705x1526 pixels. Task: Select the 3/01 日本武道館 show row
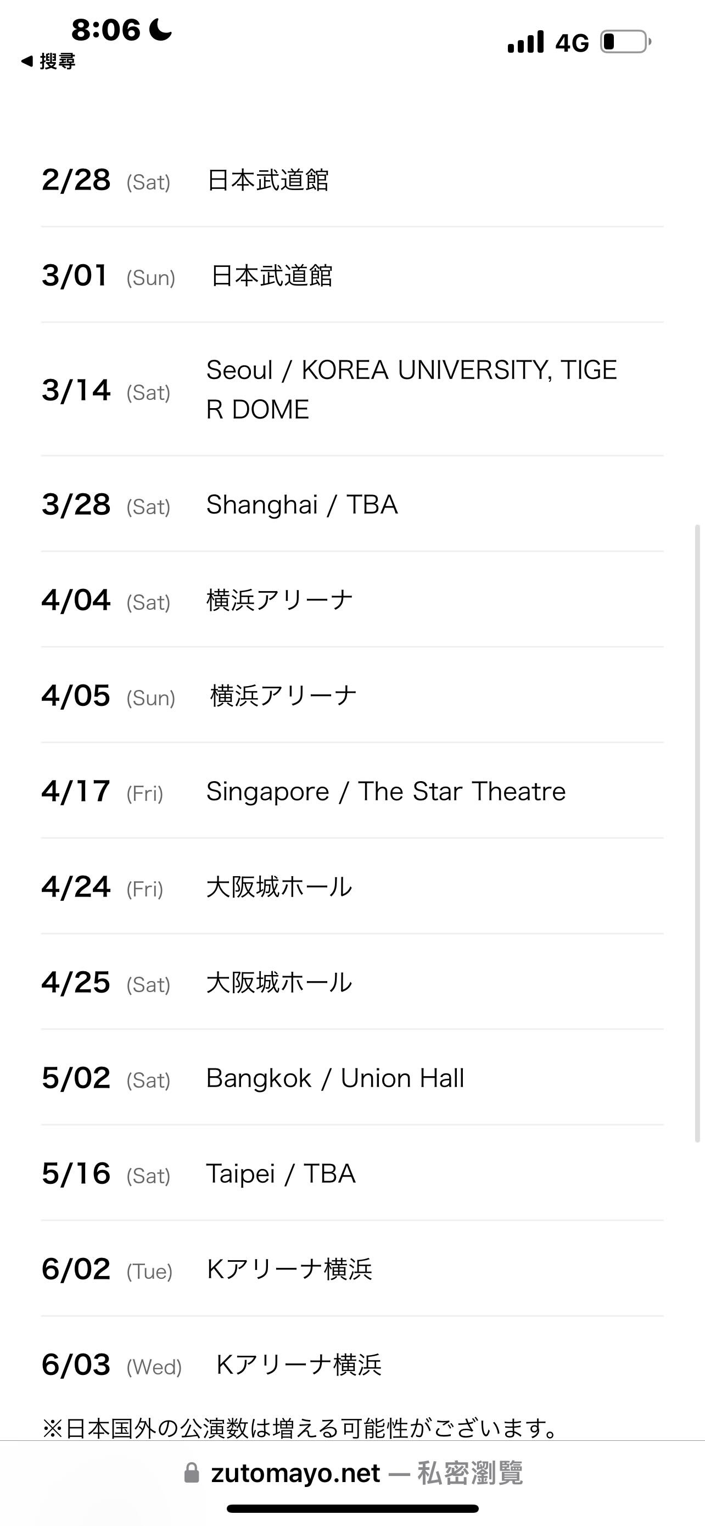[351, 275]
